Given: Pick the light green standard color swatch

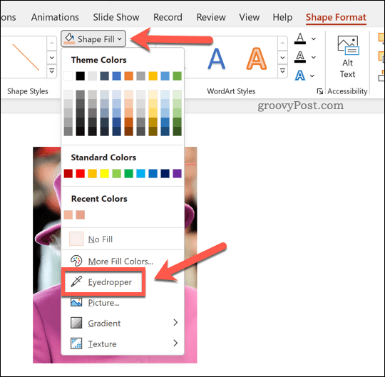Looking at the screenshot, I should pos(117,173).
